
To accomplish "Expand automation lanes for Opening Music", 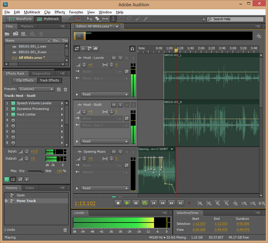I will click(x=77, y=189).
